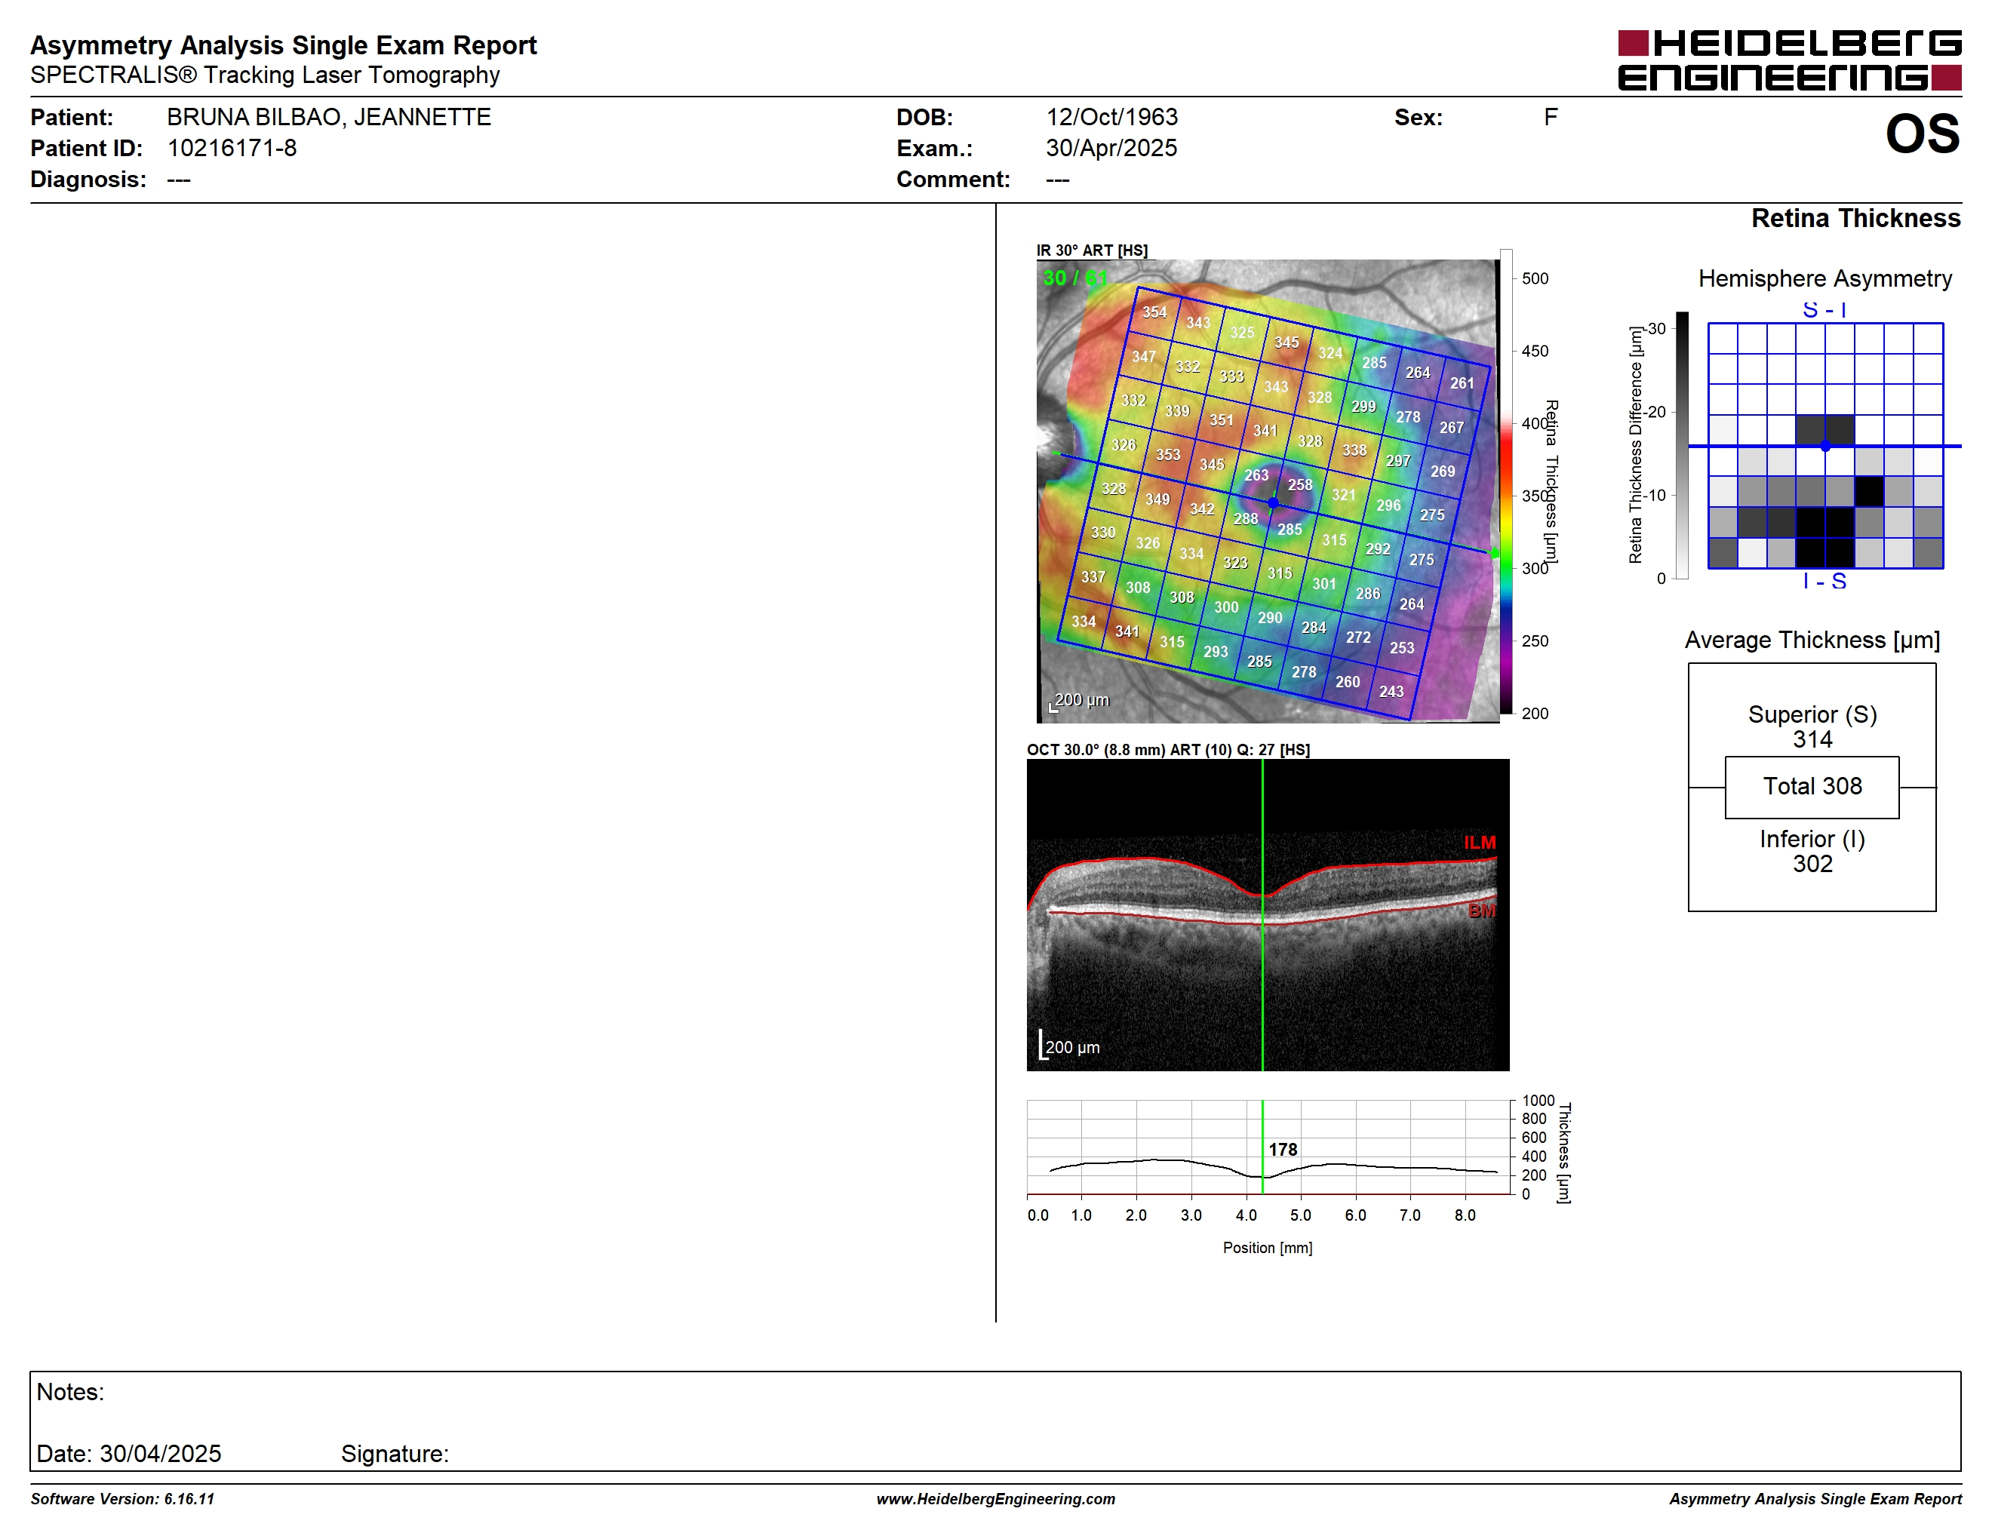Click the report title Asymmetry Analysis Single Exam Report
Viewport: 1992px width, 1539px height.
pos(284,45)
